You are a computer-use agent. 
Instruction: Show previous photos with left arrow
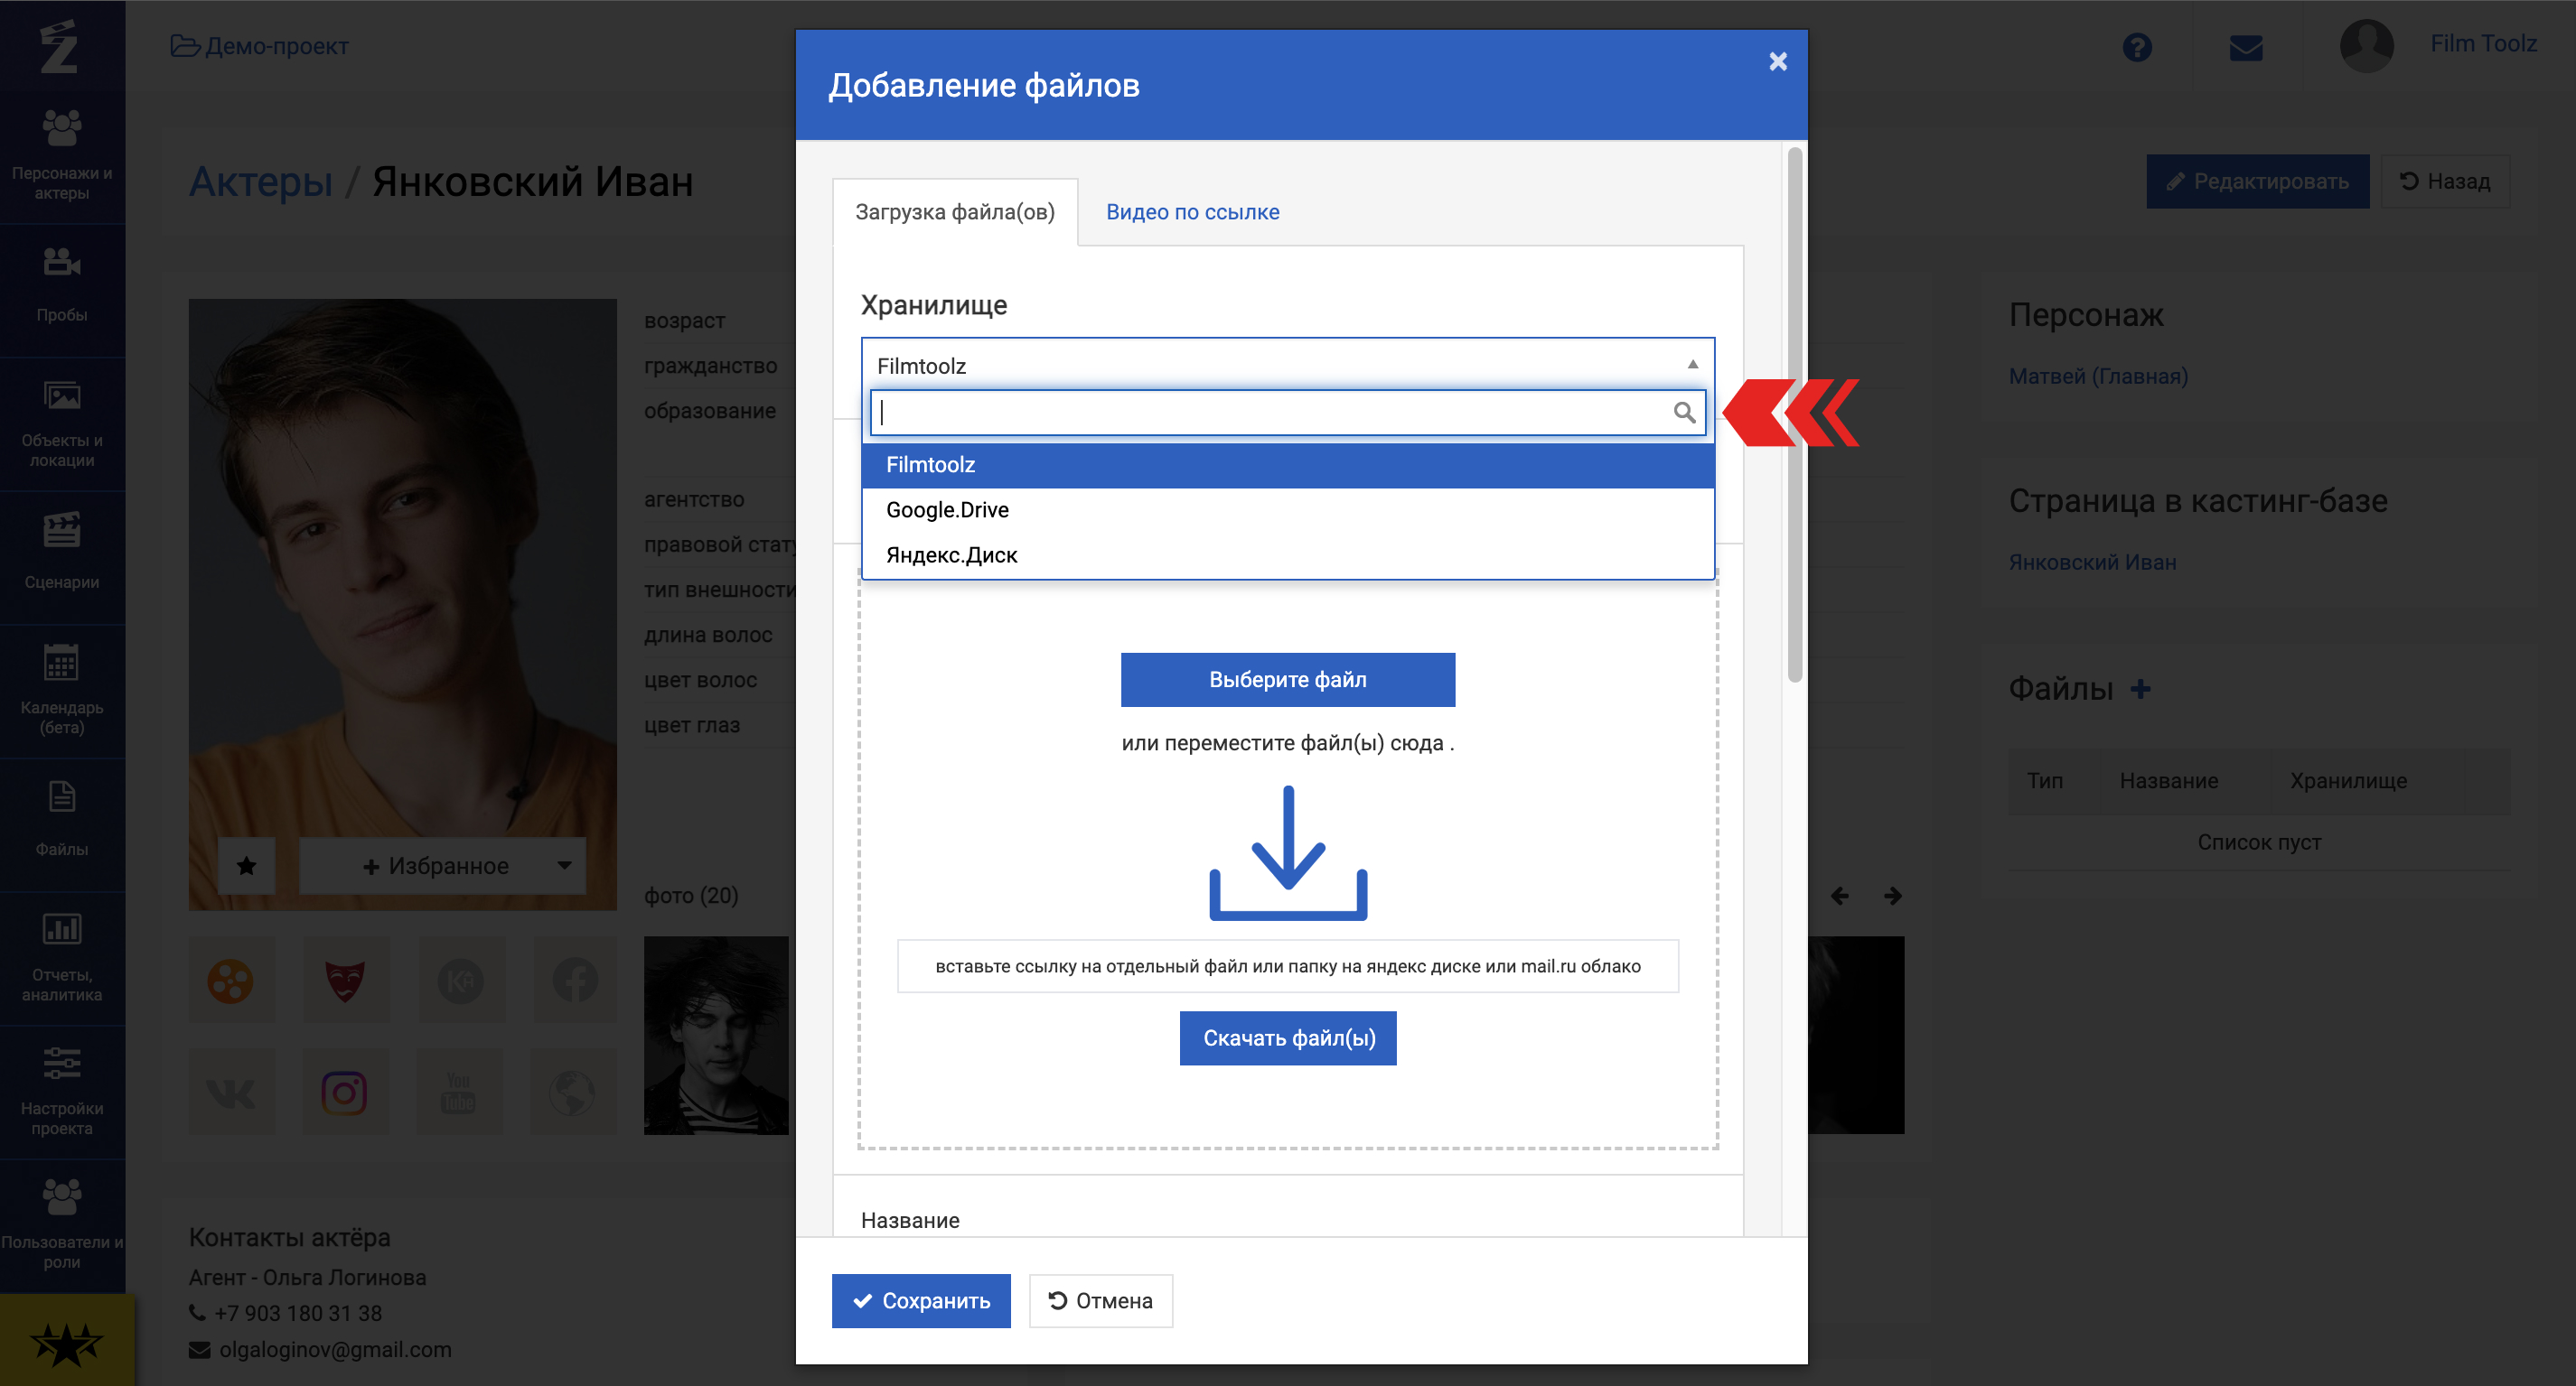click(1840, 896)
